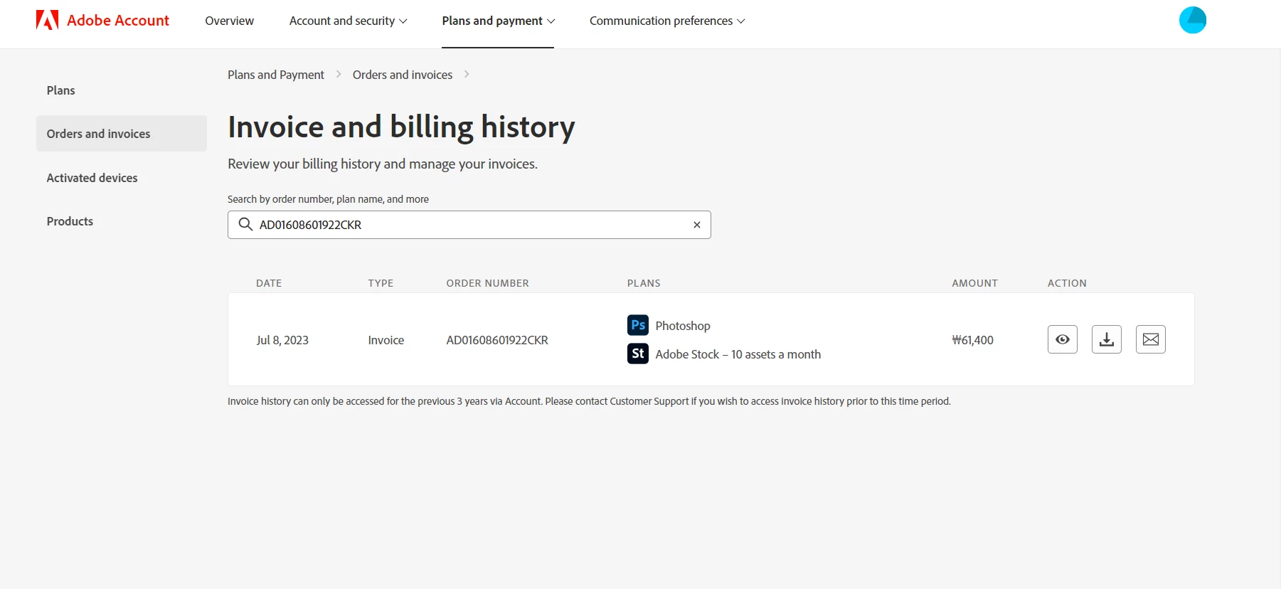1281x589 pixels.
Task: Click the Jul 8, 2023 date cell
Action: tap(282, 340)
